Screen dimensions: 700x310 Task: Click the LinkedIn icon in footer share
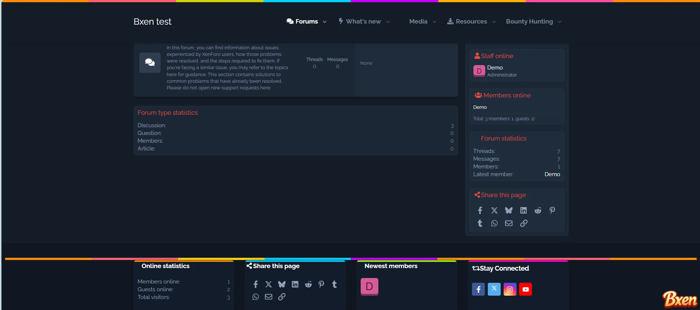pyautogui.click(x=295, y=284)
